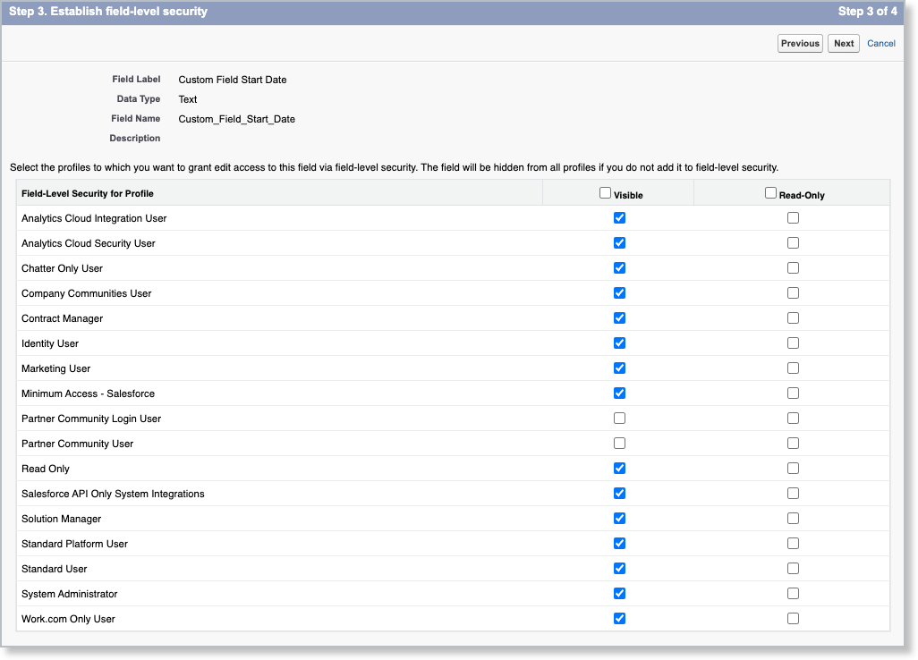
Task: Uncheck Visible for System Administrator
Action: (x=620, y=593)
